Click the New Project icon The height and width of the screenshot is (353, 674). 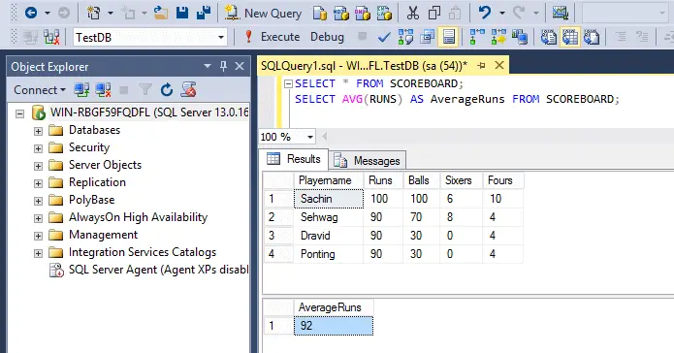pos(94,13)
